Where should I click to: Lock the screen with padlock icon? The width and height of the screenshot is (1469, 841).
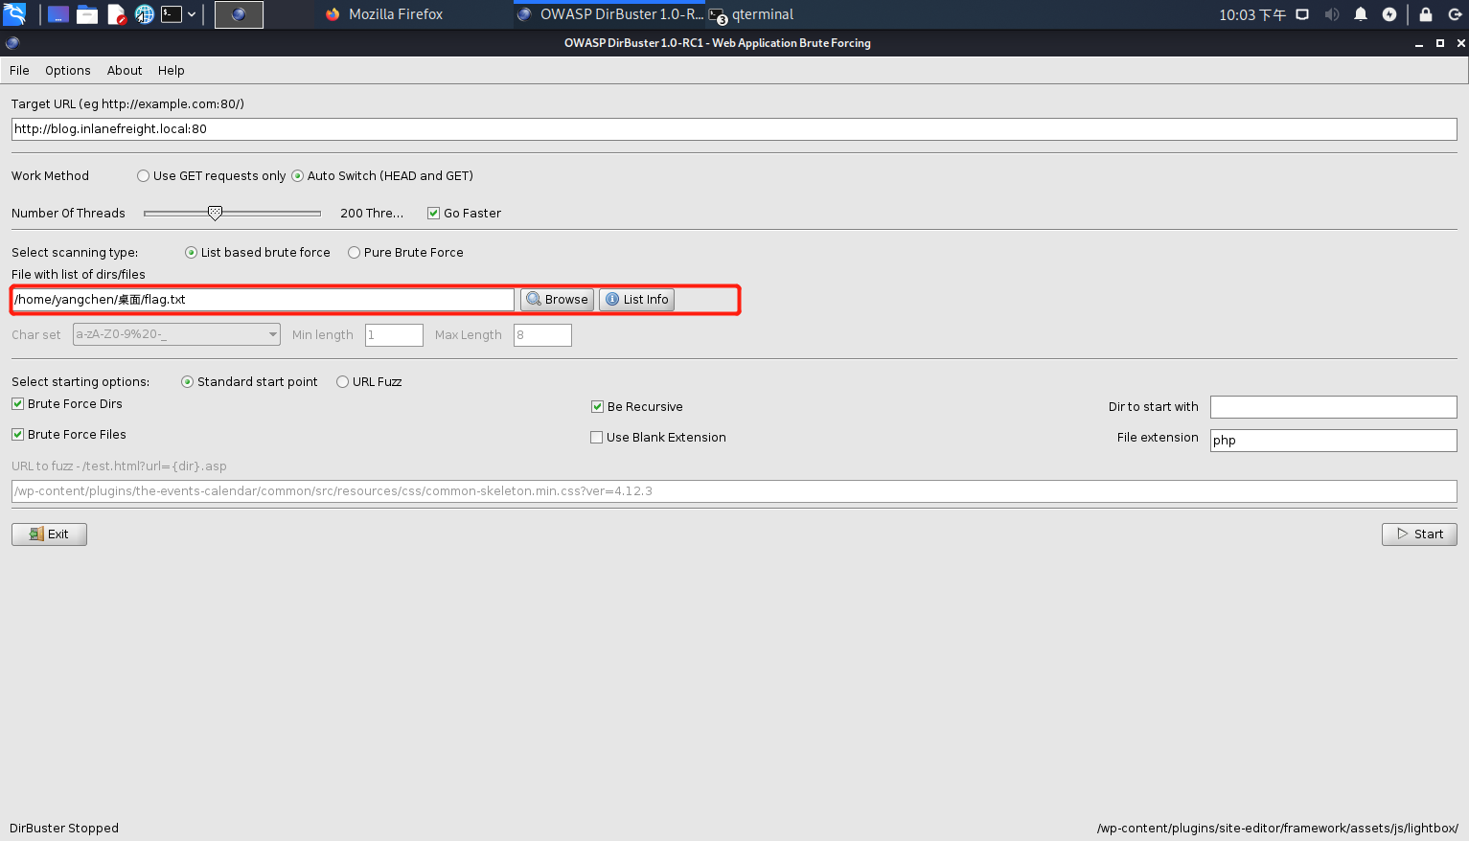click(x=1426, y=14)
